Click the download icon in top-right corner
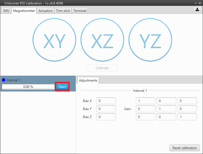This screenshot has width=203, height=154. click(197, 10)
